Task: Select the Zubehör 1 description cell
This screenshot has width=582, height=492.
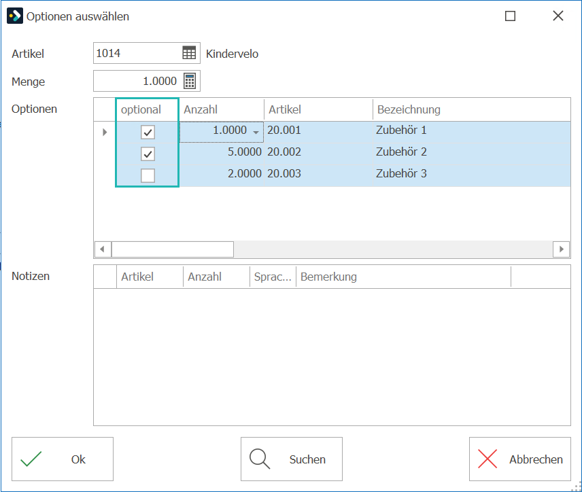Action: [472, 130]
